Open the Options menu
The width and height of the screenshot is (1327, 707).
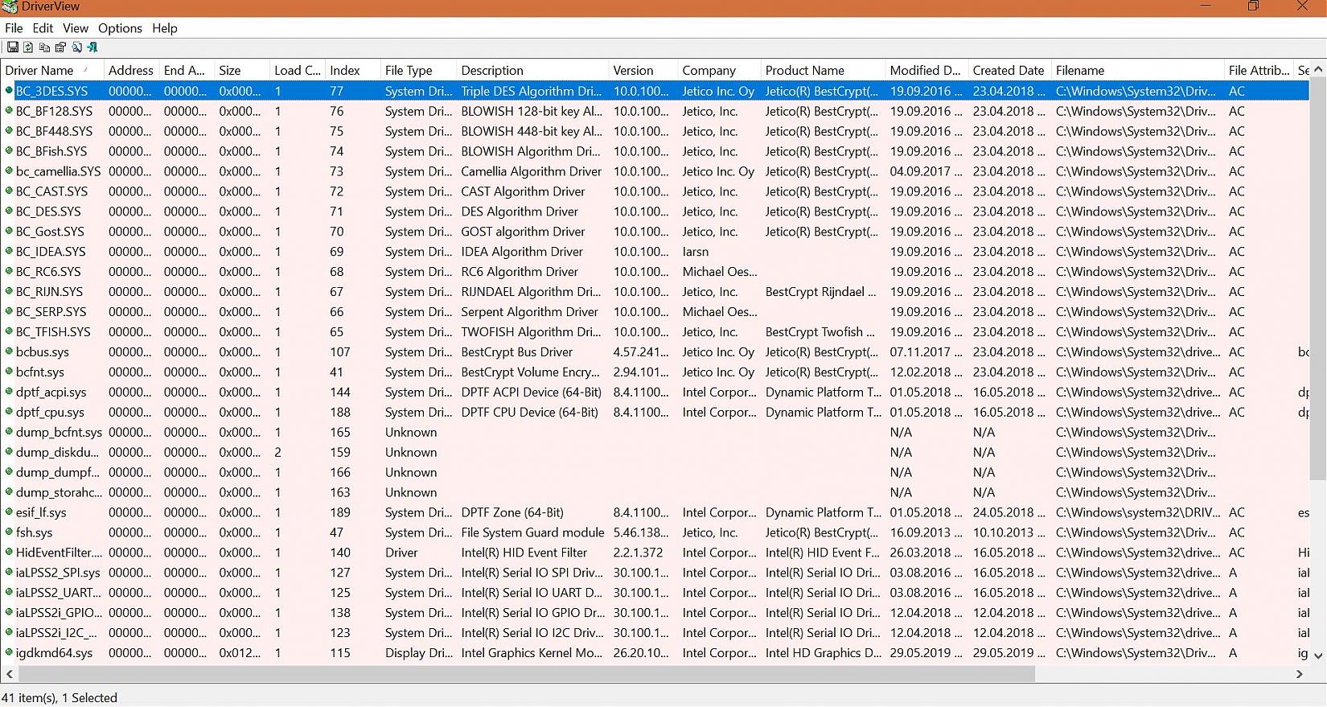pos(120,28)
